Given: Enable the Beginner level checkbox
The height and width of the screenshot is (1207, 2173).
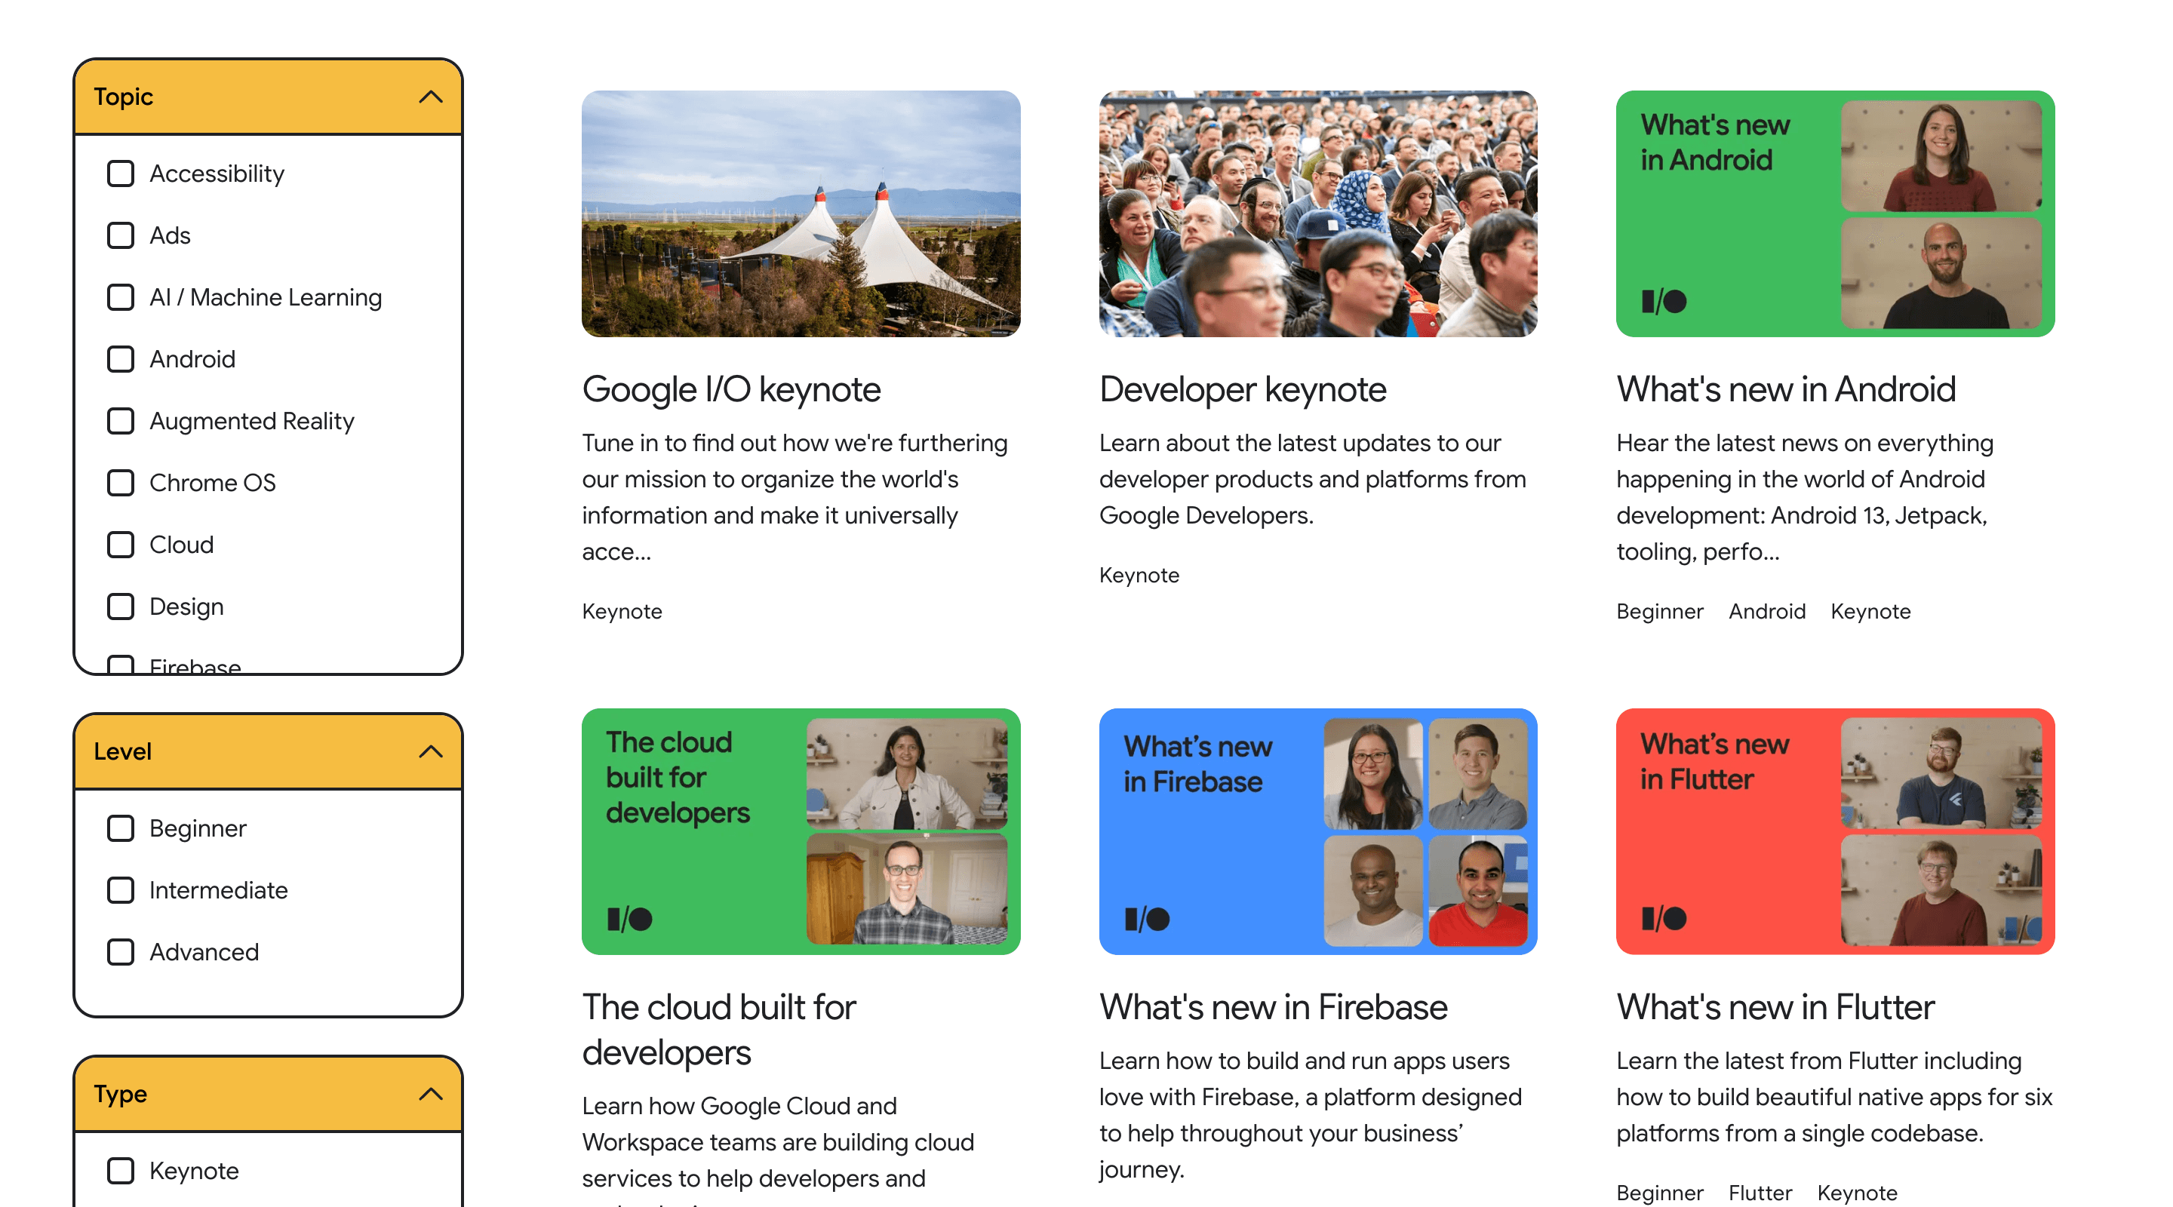Looking at the screenshot, I should 119,828.
